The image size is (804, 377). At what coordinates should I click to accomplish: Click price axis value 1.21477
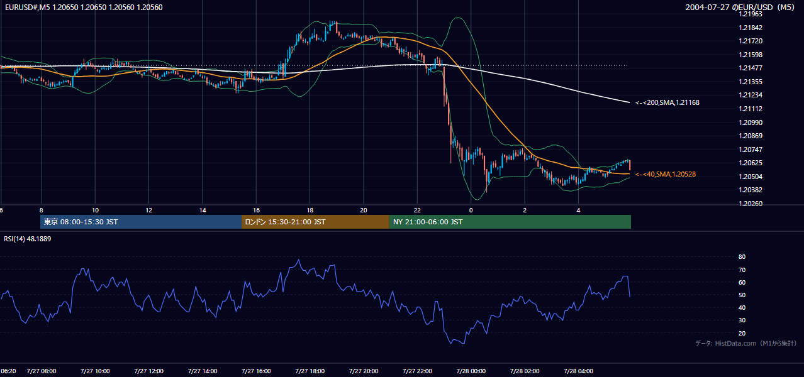point(750,68)
